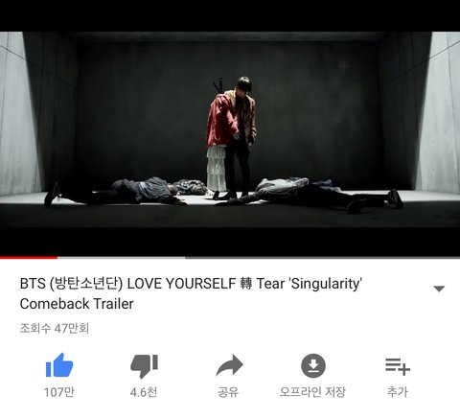
Task: Tap the standing figure in the video
Action: coord(231,137)
